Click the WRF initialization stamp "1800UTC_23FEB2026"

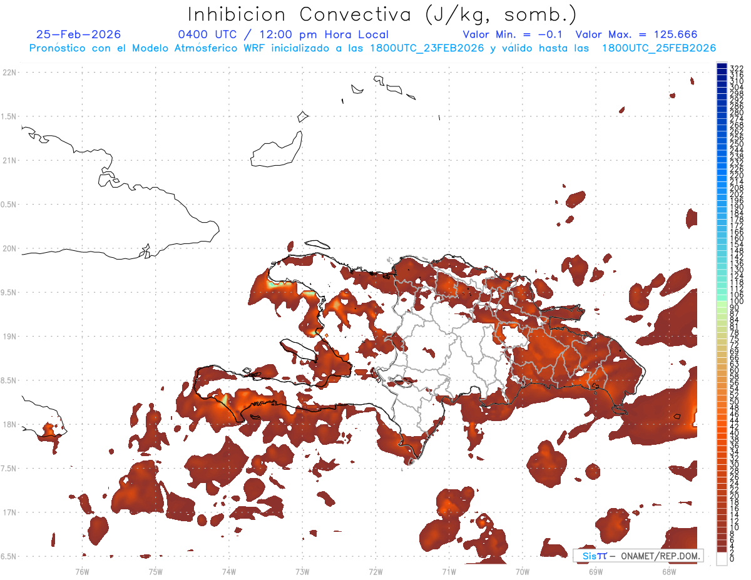pos(427,48)
